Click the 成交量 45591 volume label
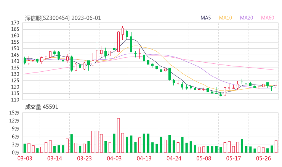This screenshot has width=282, height=167. point(42,107)
